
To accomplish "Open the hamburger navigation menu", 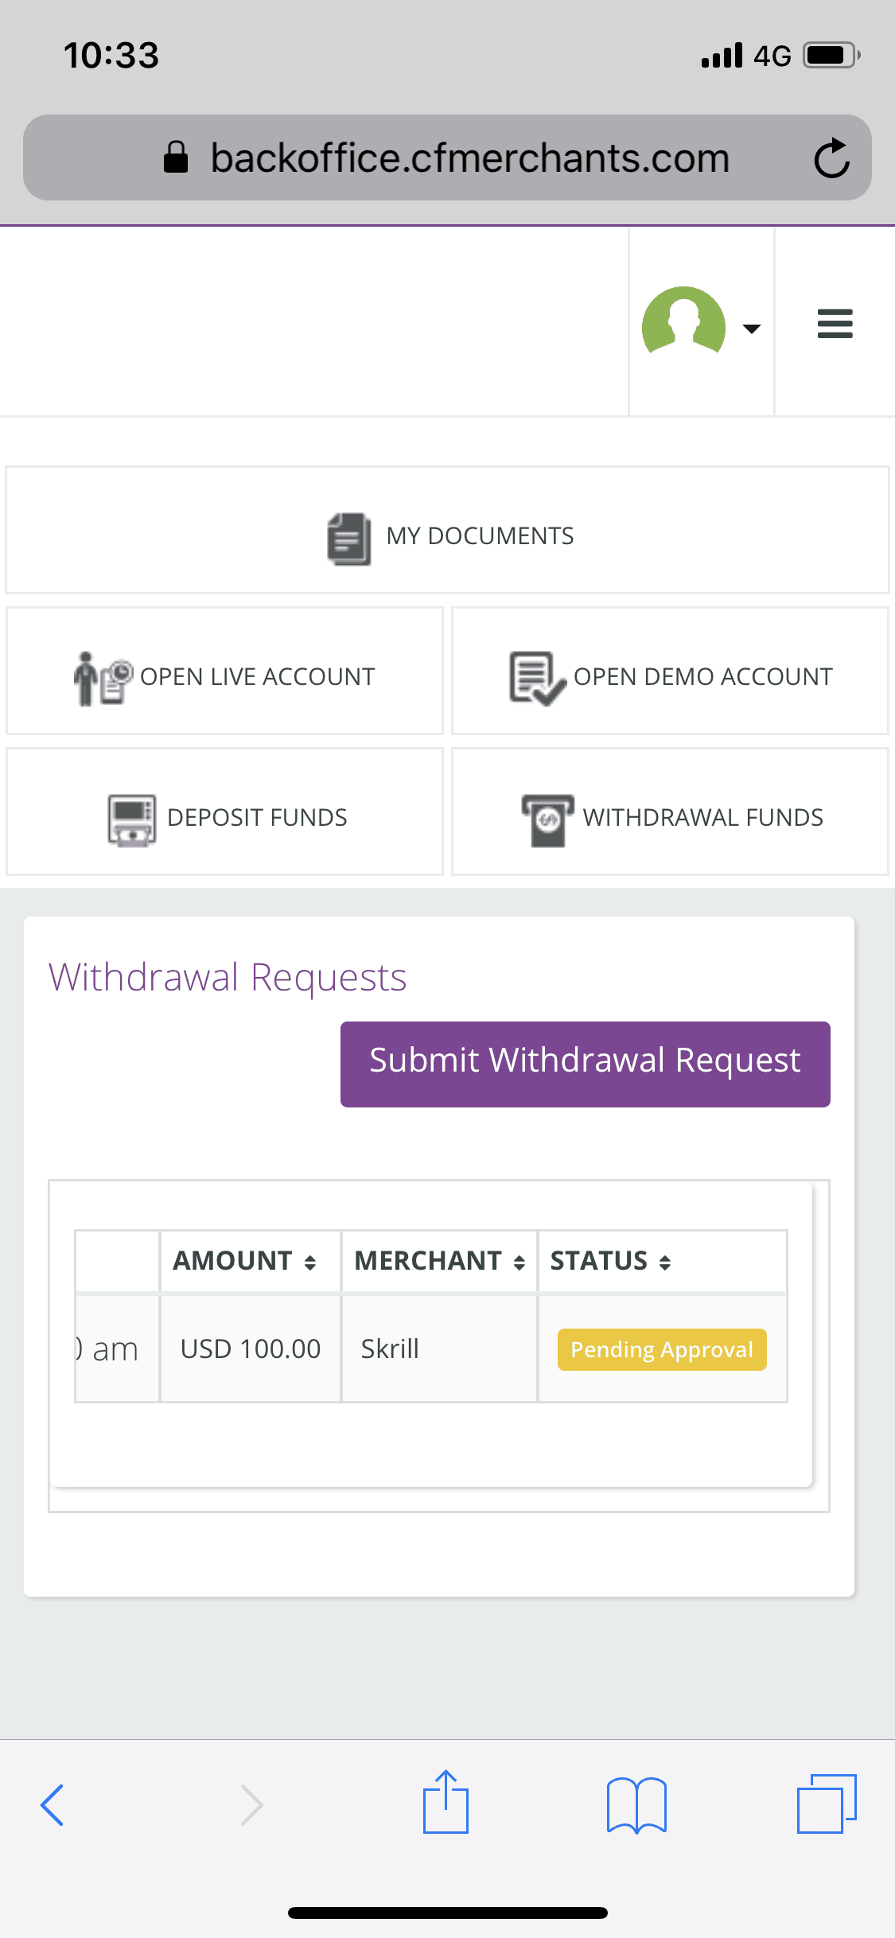I will pyautogui.click(x=835, y=323).
